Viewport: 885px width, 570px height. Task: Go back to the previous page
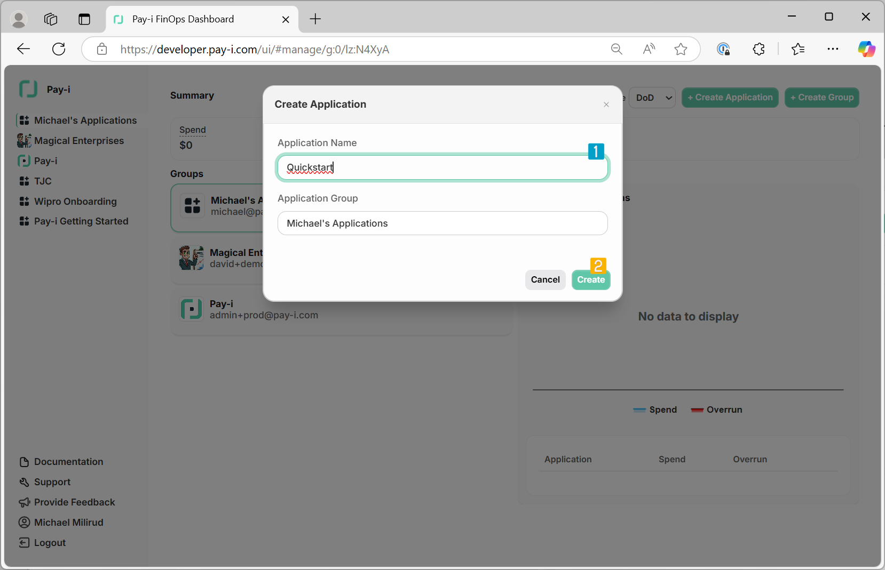[23, 49]
